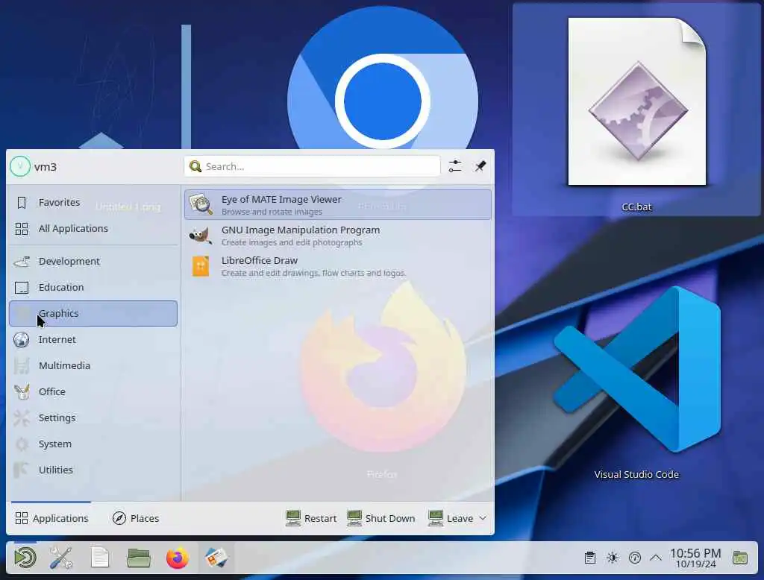This screenshot has height=580, width=764.
Task: Click the launcher Search field
Action: point(312,166)
